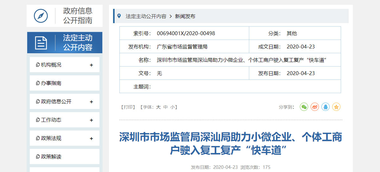Go to 新闻发布 breadcrumb link
This screenshot has height=172, width=380.
coord(185,16)
